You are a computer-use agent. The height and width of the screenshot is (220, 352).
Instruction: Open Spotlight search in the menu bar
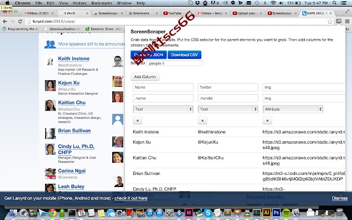(x=334, y=3)
